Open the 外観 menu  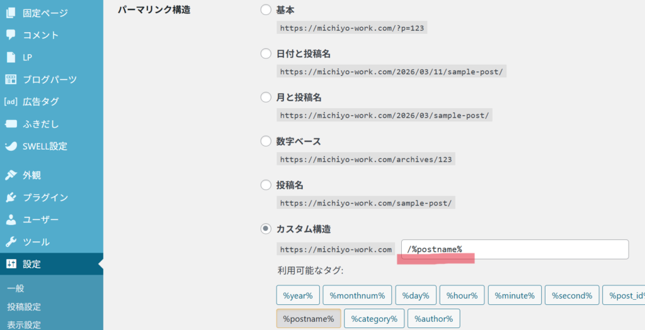pyautogui.click(x=52, y=175)
